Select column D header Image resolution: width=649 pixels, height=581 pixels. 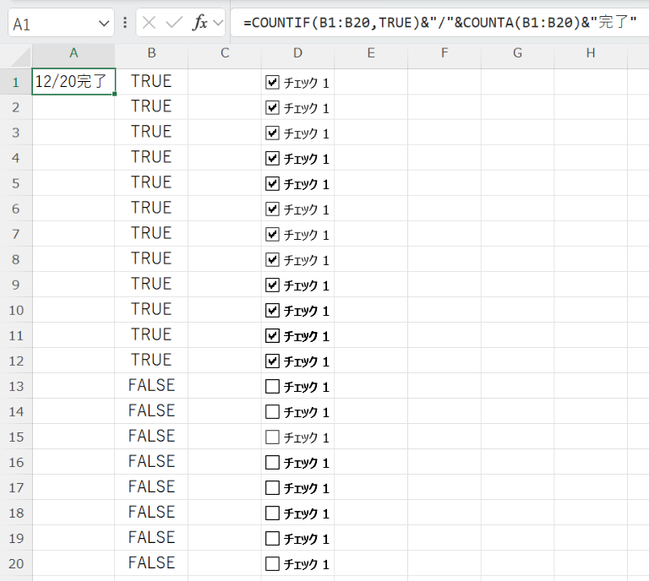point(297,54)
